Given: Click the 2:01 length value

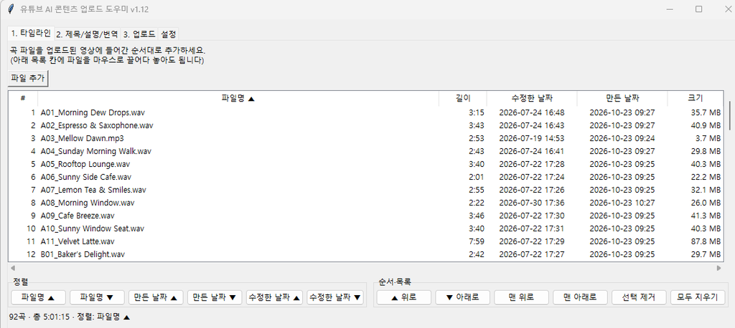Looking at the screenshot, I should click(477, 177).
